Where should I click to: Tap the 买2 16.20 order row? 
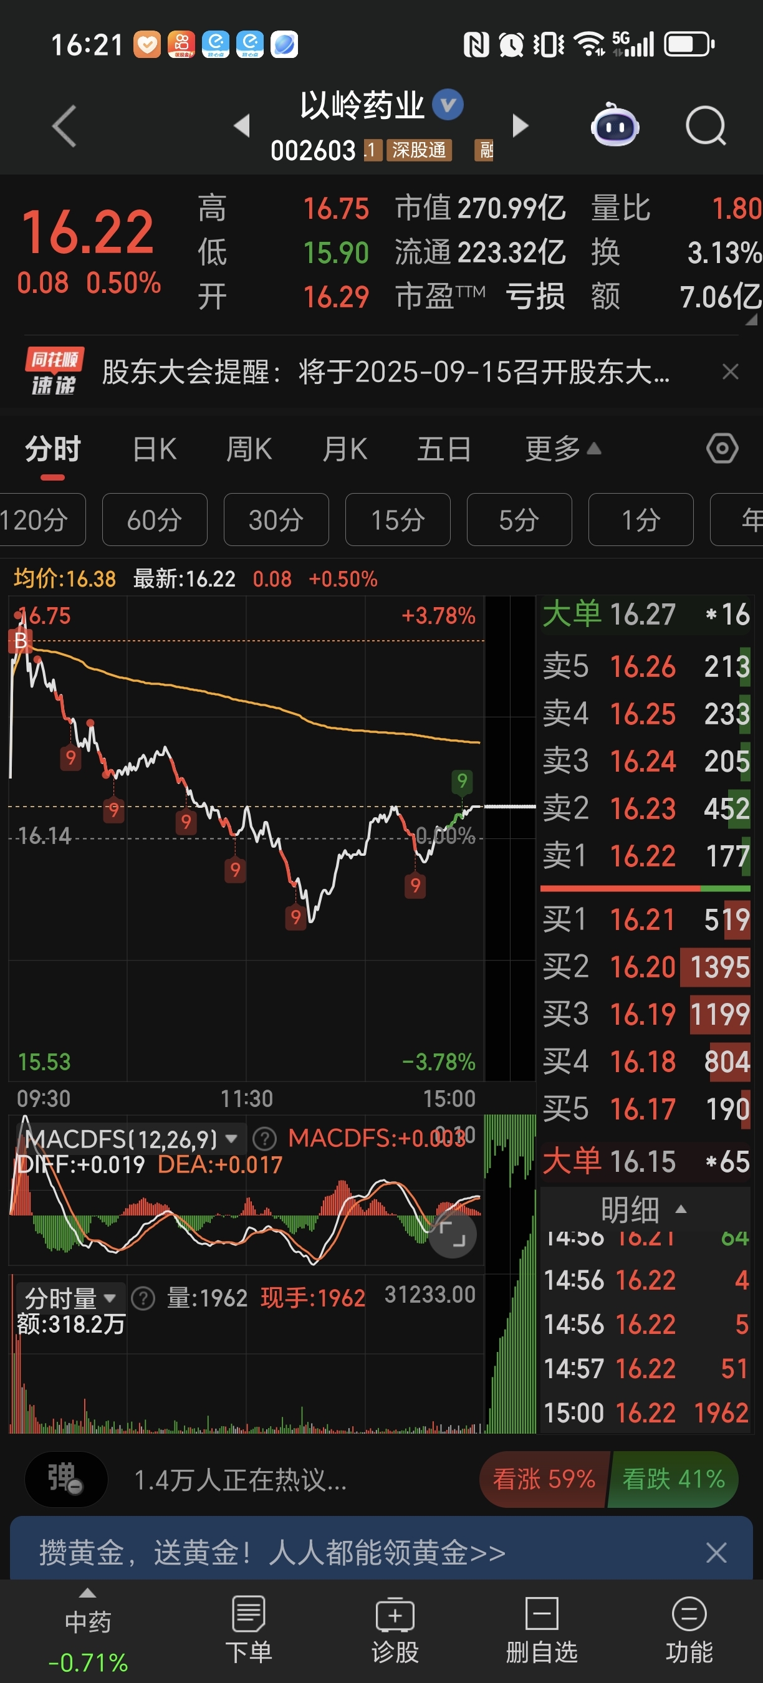point(645,967)
